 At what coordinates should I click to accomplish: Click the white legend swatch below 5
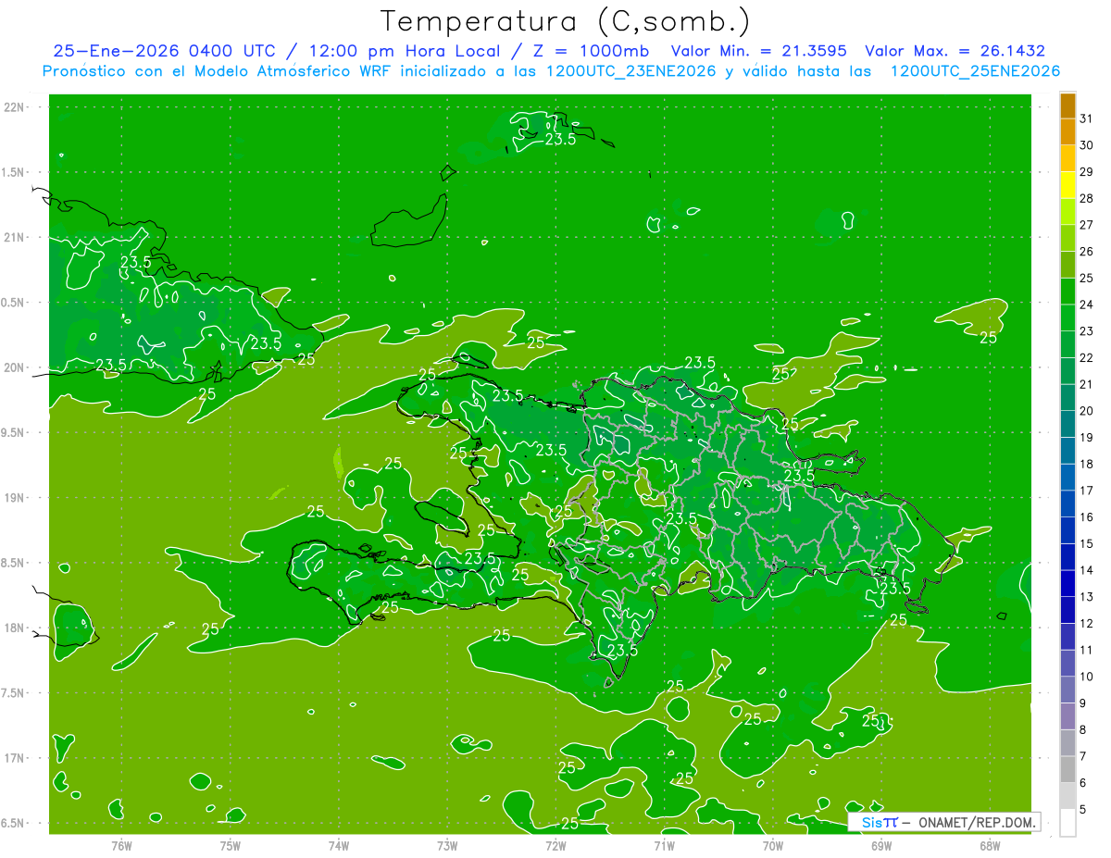[x=1067, y=822]
